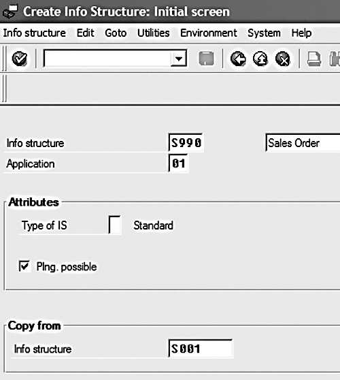Open the Goto menu

coord(116,33)
